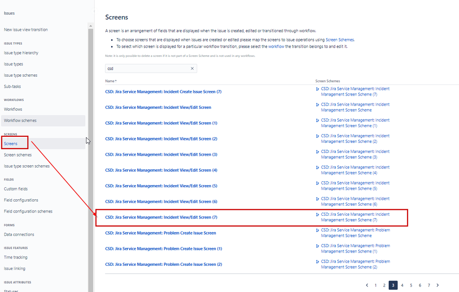Open Issue type schemes in sidebar
The height and width of the screenshot is (292, 459).
click(x=21, y=75)
